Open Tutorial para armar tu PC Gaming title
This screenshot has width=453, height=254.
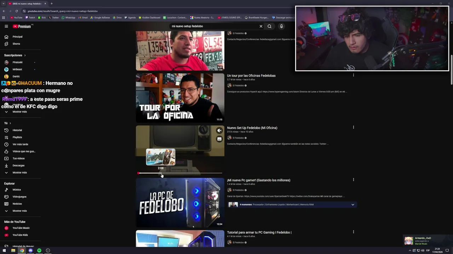259,232
